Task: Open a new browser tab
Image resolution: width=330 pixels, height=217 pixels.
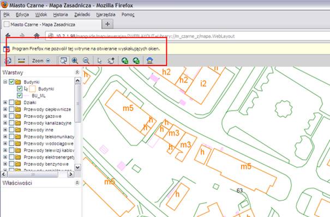Action: (107, 24)
